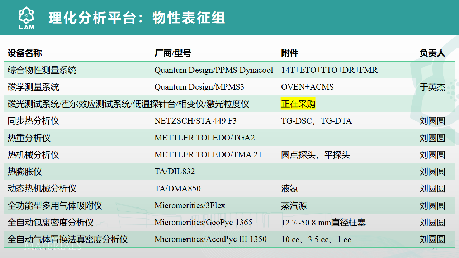The height and width of the screenshot is (258, 459).
Task: Select the '综合物性测量系统' cell
Action: tap(42, 70)
